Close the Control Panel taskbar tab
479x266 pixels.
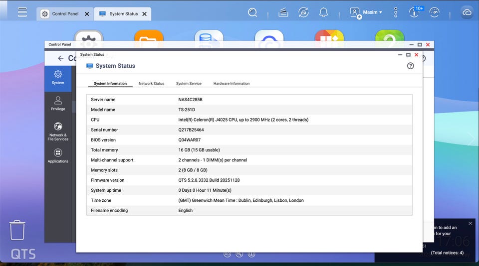click(87, 14)
